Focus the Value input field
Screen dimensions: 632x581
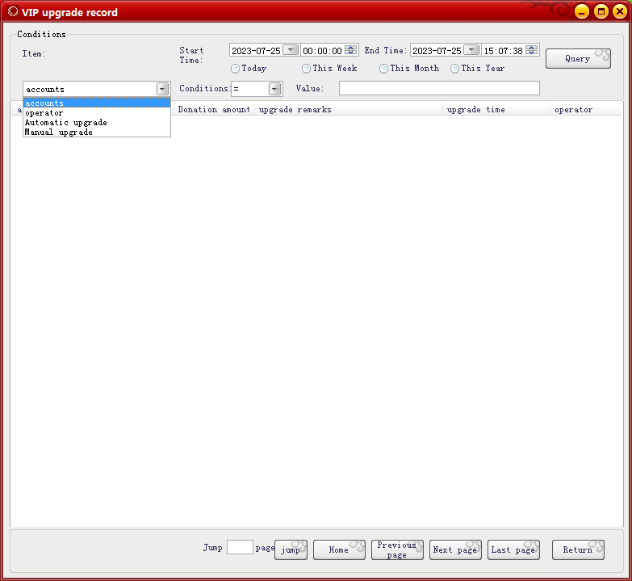(439, 88)
